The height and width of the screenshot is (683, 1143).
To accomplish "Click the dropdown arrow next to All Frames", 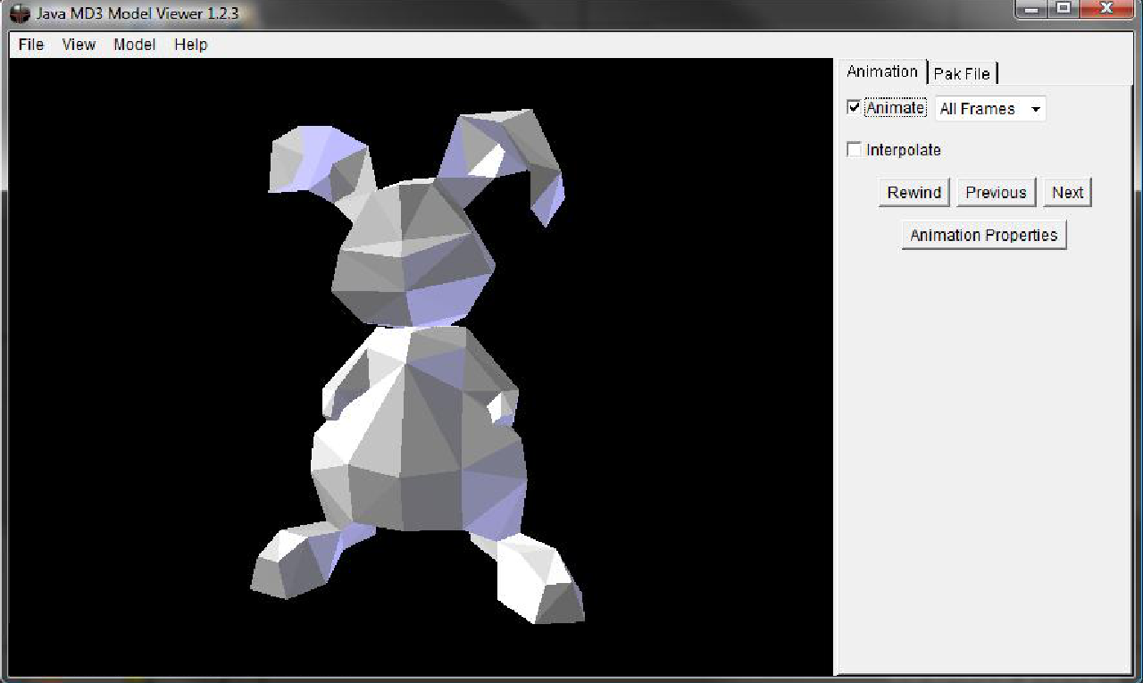I will (1036, 108).
